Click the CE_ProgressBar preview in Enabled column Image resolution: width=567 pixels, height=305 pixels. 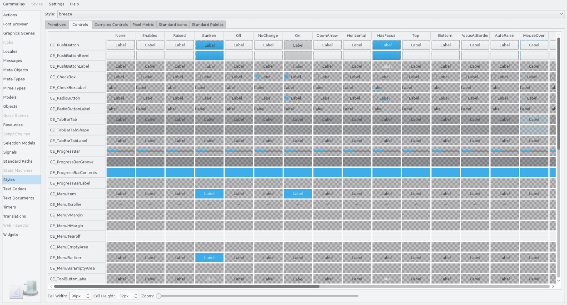pos(150,151)
